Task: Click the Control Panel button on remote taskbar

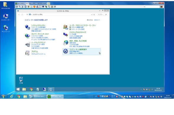Action: click(51, 89)
